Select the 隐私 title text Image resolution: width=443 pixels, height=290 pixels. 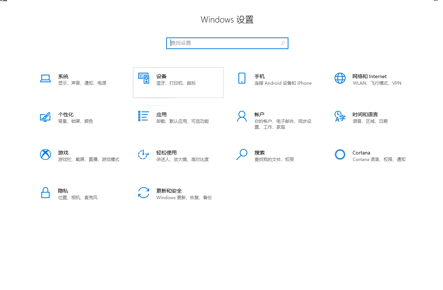coord(63,191)
